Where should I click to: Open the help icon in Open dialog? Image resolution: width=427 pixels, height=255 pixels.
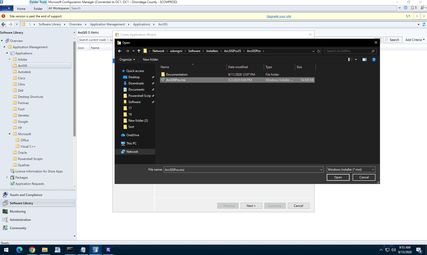point(374,60)
